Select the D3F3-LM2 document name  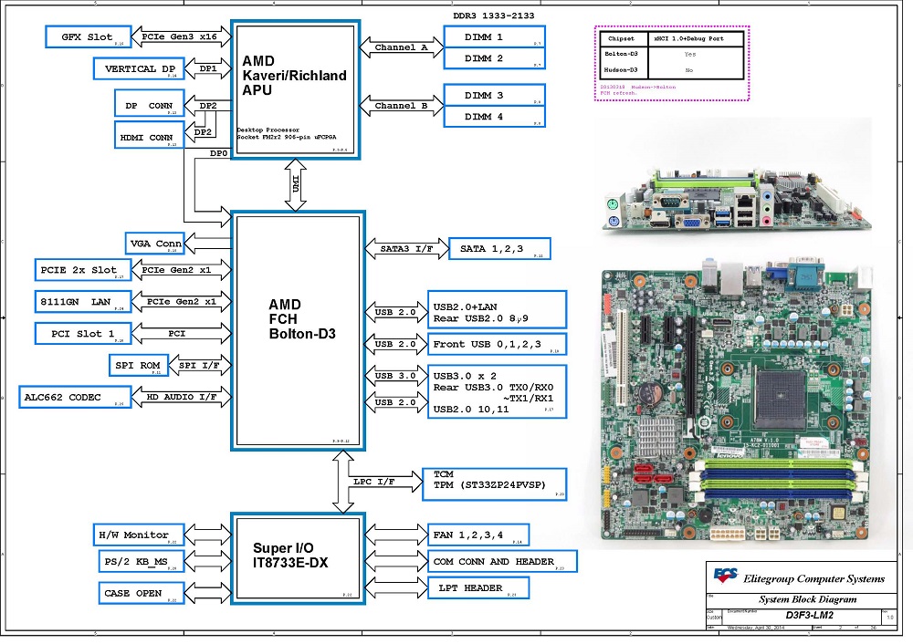[x=809, y=615]
